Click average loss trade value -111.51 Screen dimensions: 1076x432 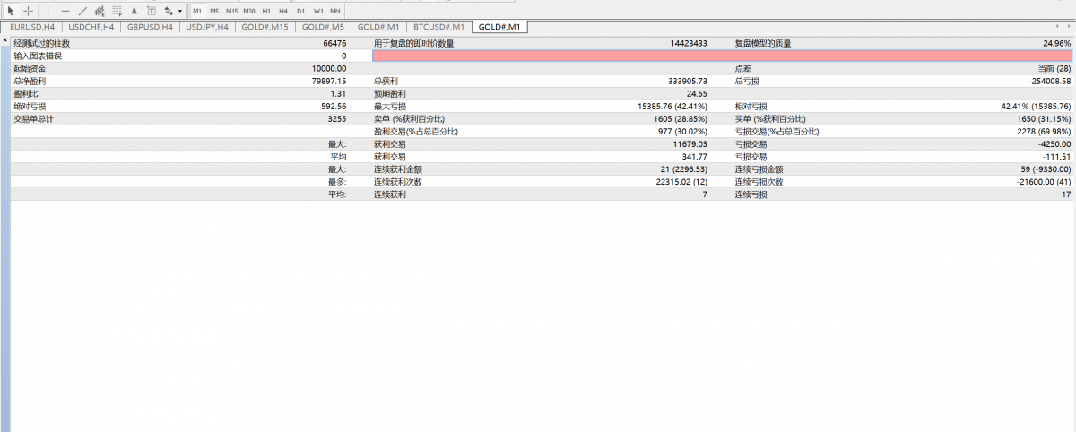(x=1058, y=156)
